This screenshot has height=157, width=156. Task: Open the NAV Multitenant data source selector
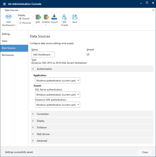click(x=9, y=21)
